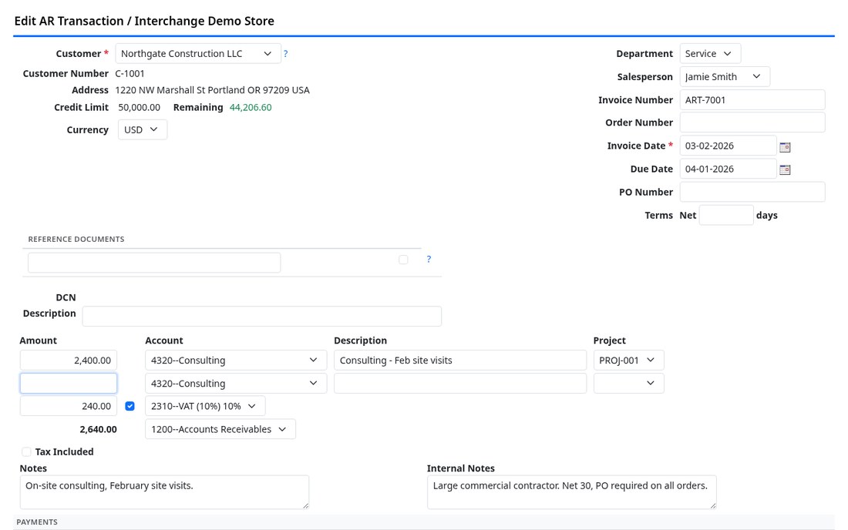Click the tax amount field showing 240.00
This screenshot has width=848, height=530.
pyautogui.click(x=68, y=406)
